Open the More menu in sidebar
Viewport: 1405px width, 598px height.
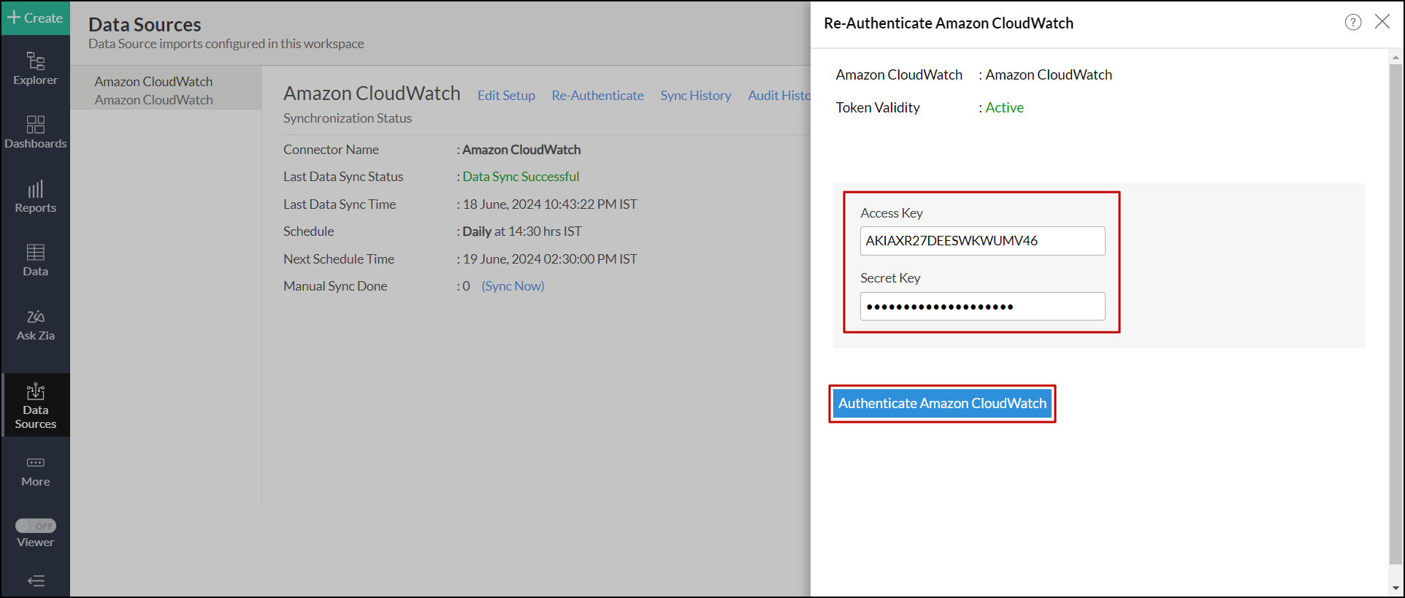(x=35, y=471)
